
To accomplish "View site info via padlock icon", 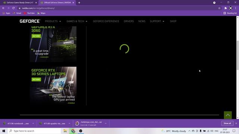I will point(19,8).
